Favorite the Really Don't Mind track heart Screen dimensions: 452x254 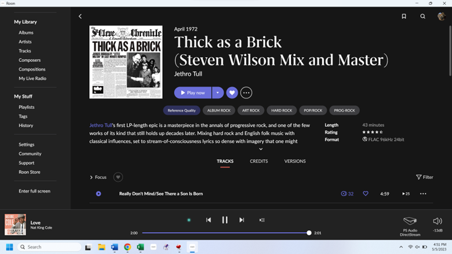(366, 194)
